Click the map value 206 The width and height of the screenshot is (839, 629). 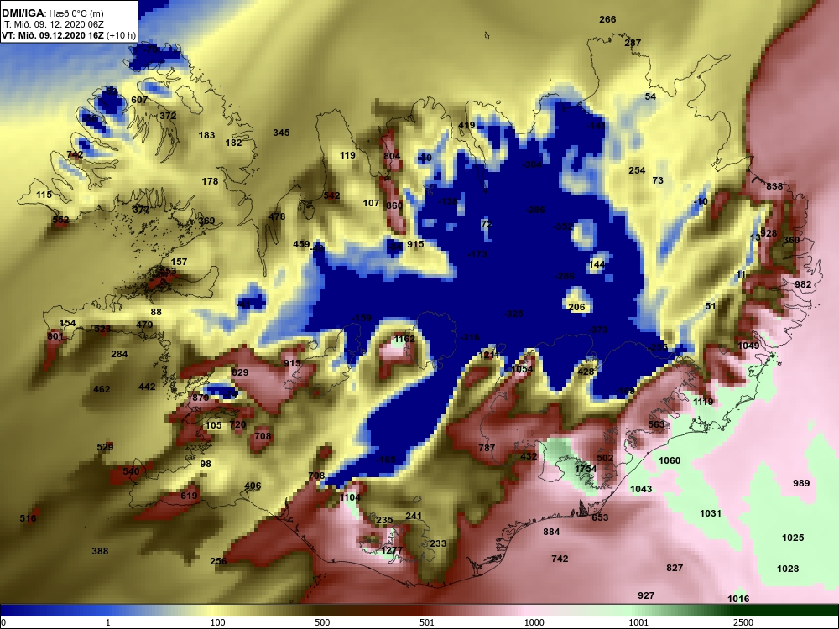[576, 308]
